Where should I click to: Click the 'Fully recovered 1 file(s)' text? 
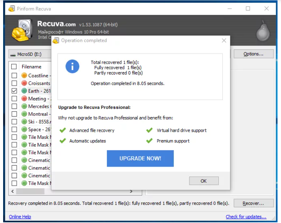[118, 67]
